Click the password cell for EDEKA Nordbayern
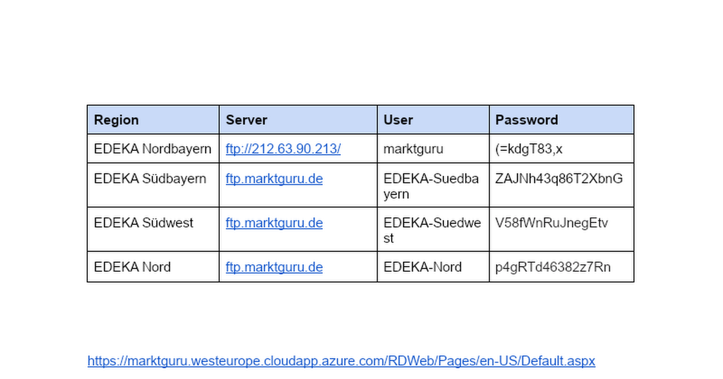The height and width of the screenshot is (379, 723). tap(561, 149)
